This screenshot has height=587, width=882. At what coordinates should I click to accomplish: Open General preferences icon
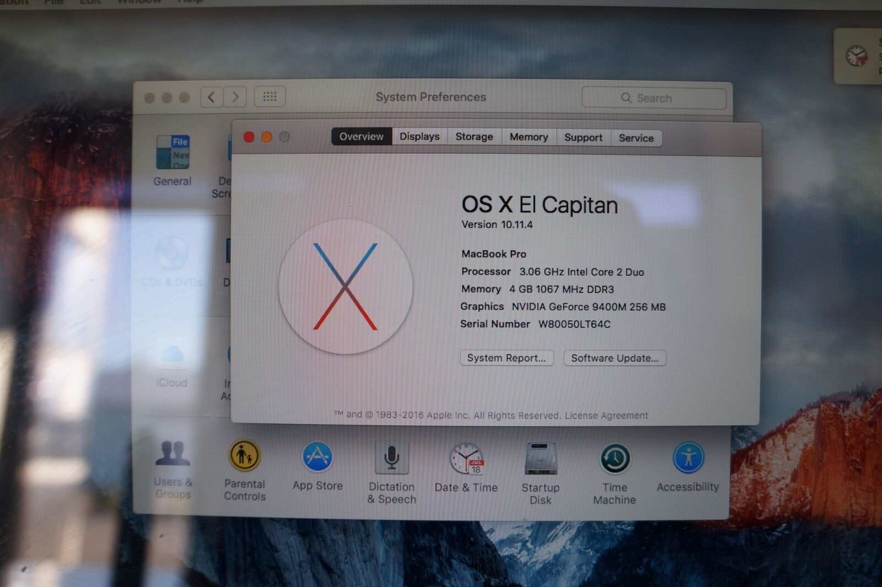click(x=173, y=153)
